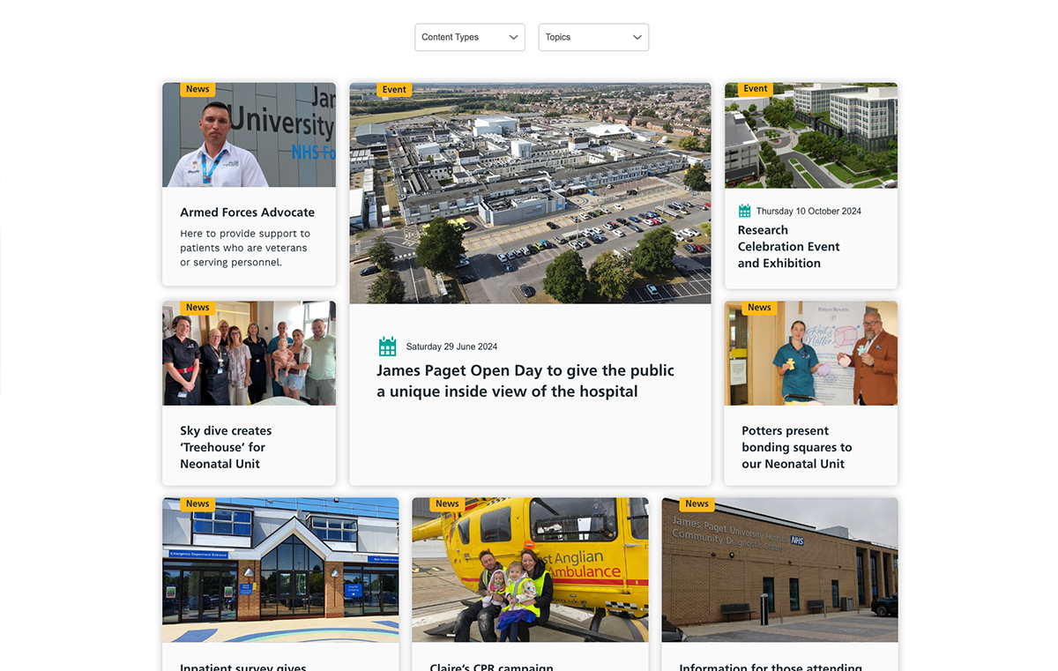The width and height of the screenshot is (1058, 671).
Task: Click the Content Types chevron arrow
Action: click(513, 37)
